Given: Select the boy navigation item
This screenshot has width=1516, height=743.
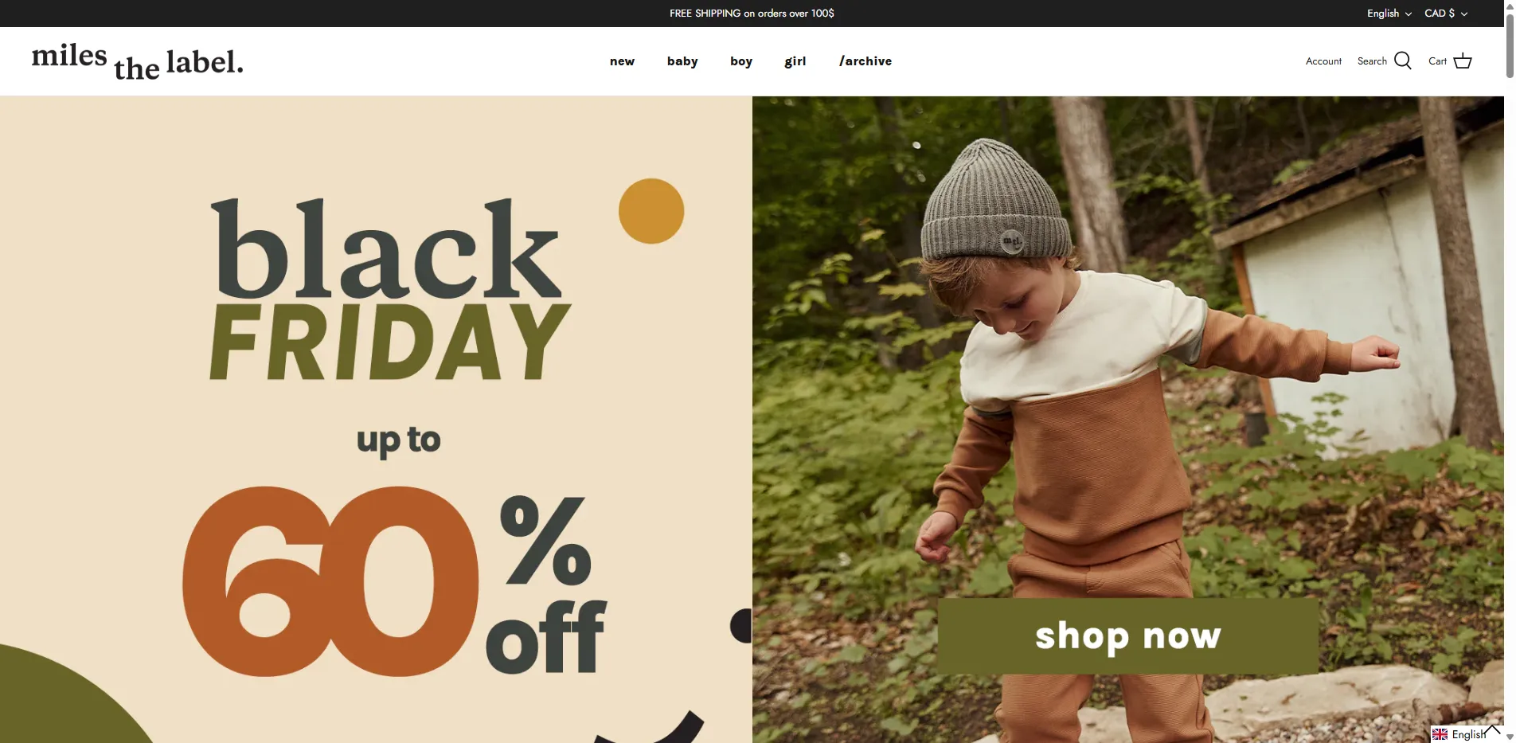Looking at the screenshot, I should click(741, 61).
